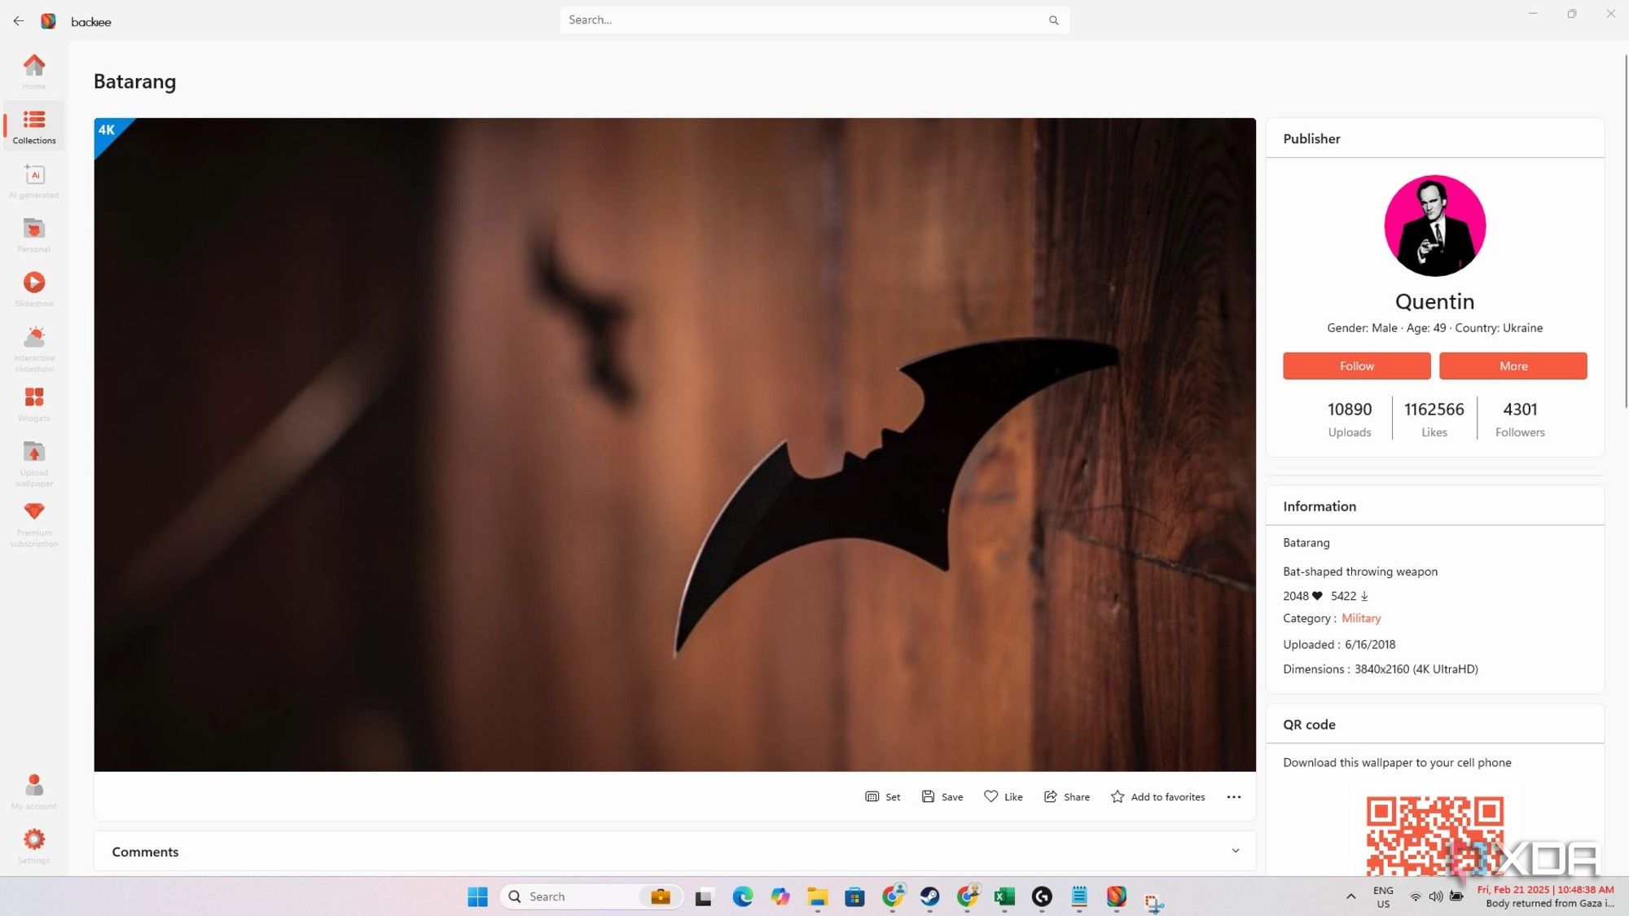Viewport: 1629px width, 916px height.
Task: Open the three-dot more options menu
Action: (x=1233, y=796)
